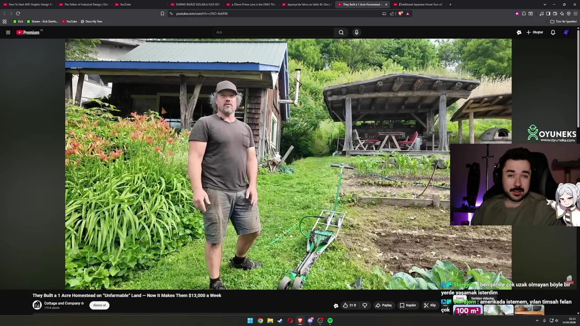
Task: Open File Explorer from taskbar
Action: click(x=270, y=321)
